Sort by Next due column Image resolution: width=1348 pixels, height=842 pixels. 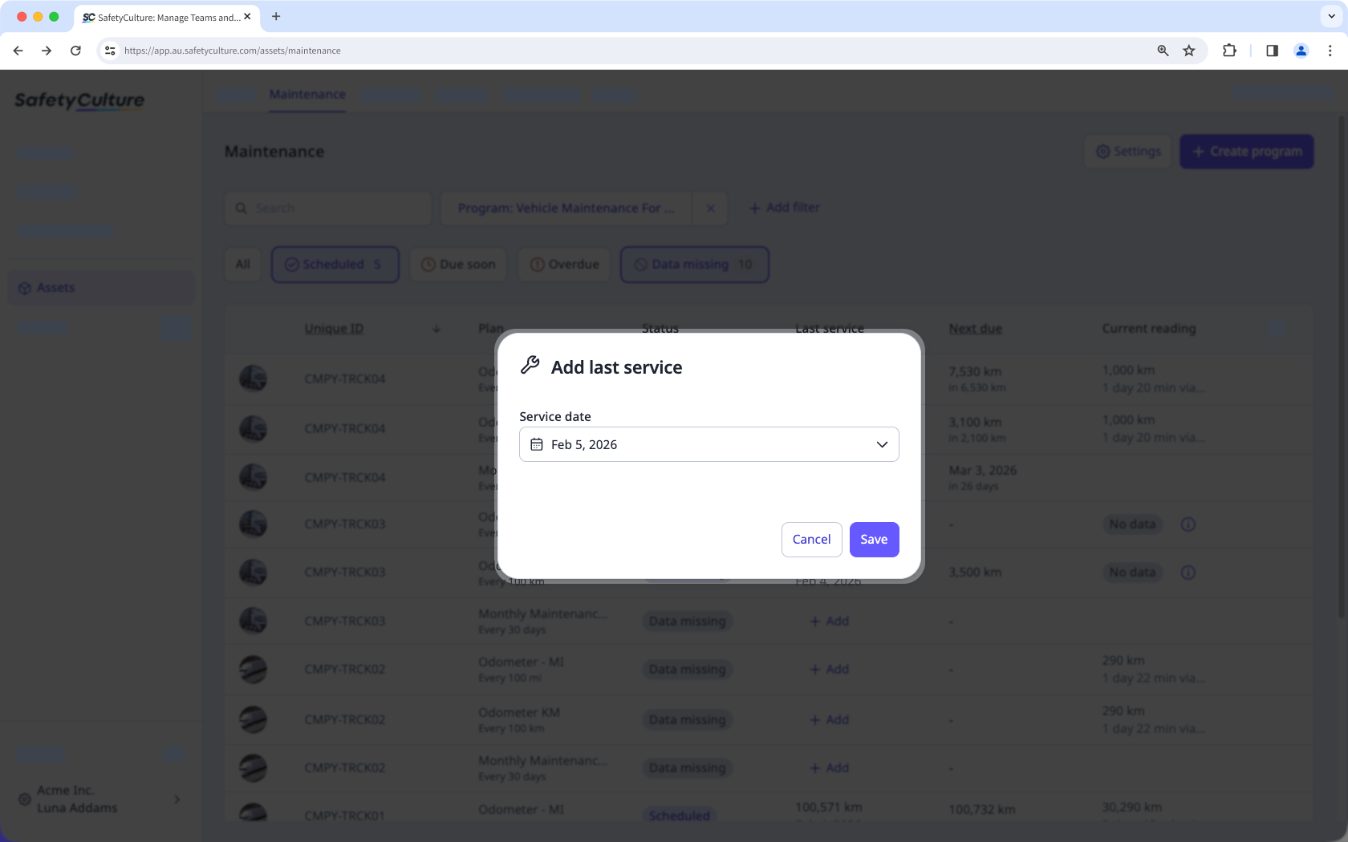coord(975,329)
